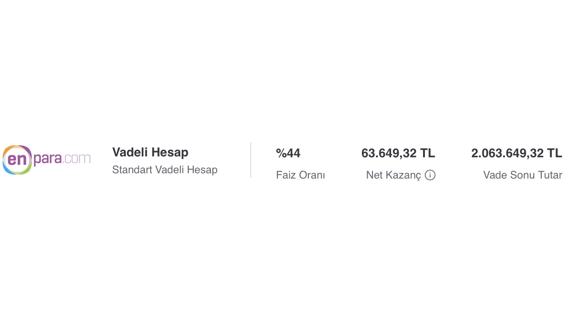The image size is (567, 319).
Task: Select the Standart Vadeli Hesap subtitle
Action: tap(165, 170)
